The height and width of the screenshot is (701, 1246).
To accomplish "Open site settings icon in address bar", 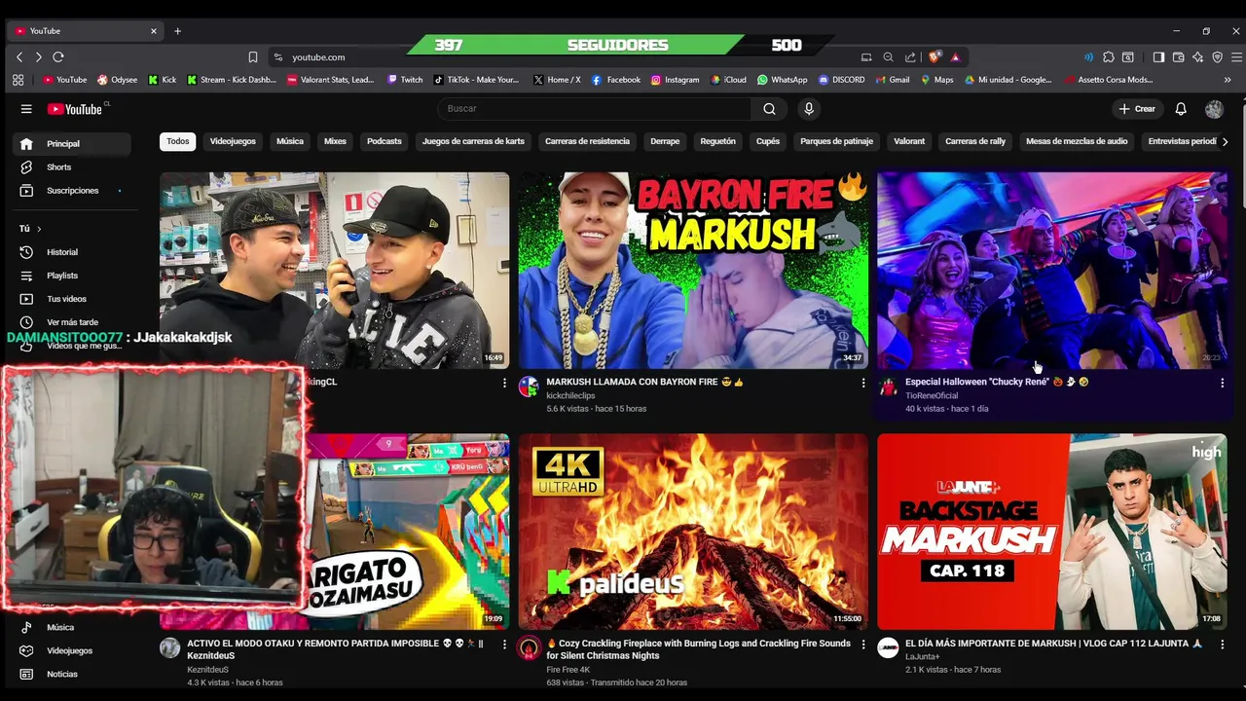I will point(278,57).
